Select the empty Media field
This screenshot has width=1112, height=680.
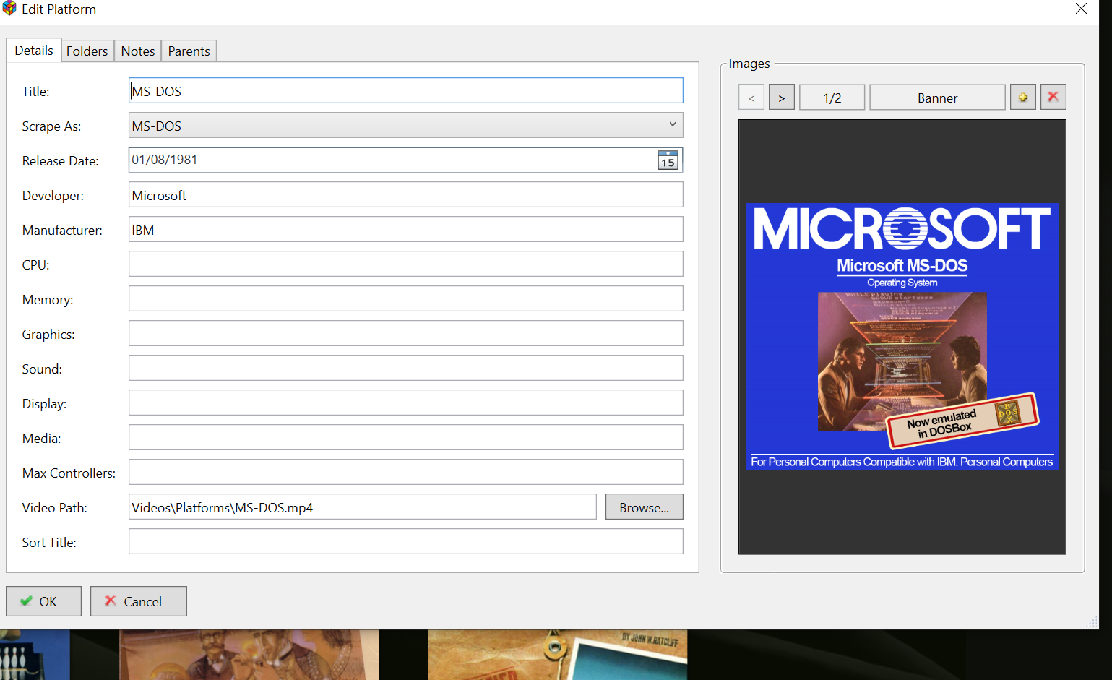405,437
